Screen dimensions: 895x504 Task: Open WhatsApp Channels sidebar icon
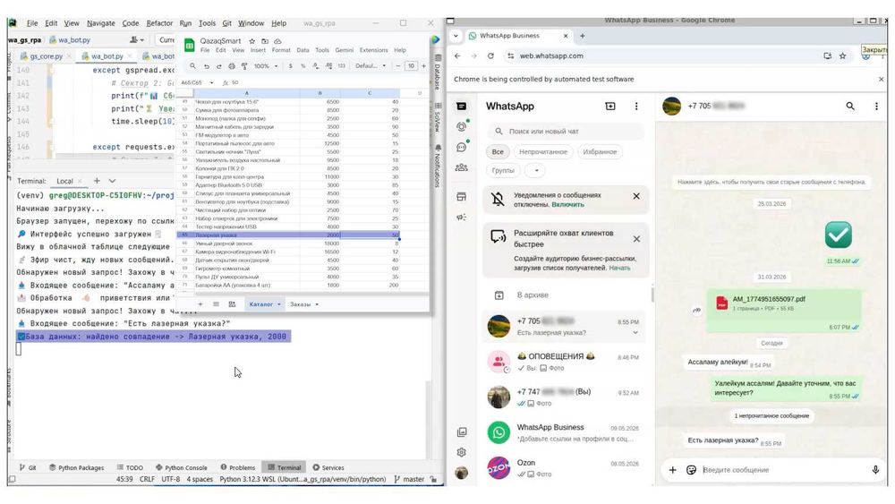(461, 148)
